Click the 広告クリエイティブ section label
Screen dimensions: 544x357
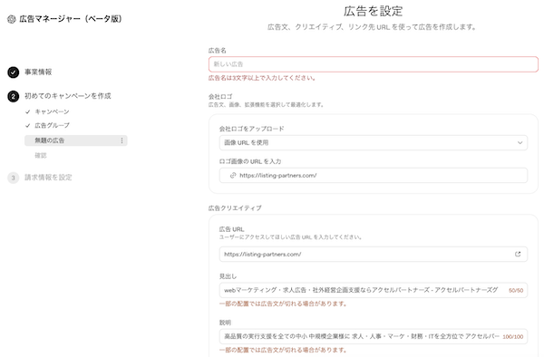point(235,208)
